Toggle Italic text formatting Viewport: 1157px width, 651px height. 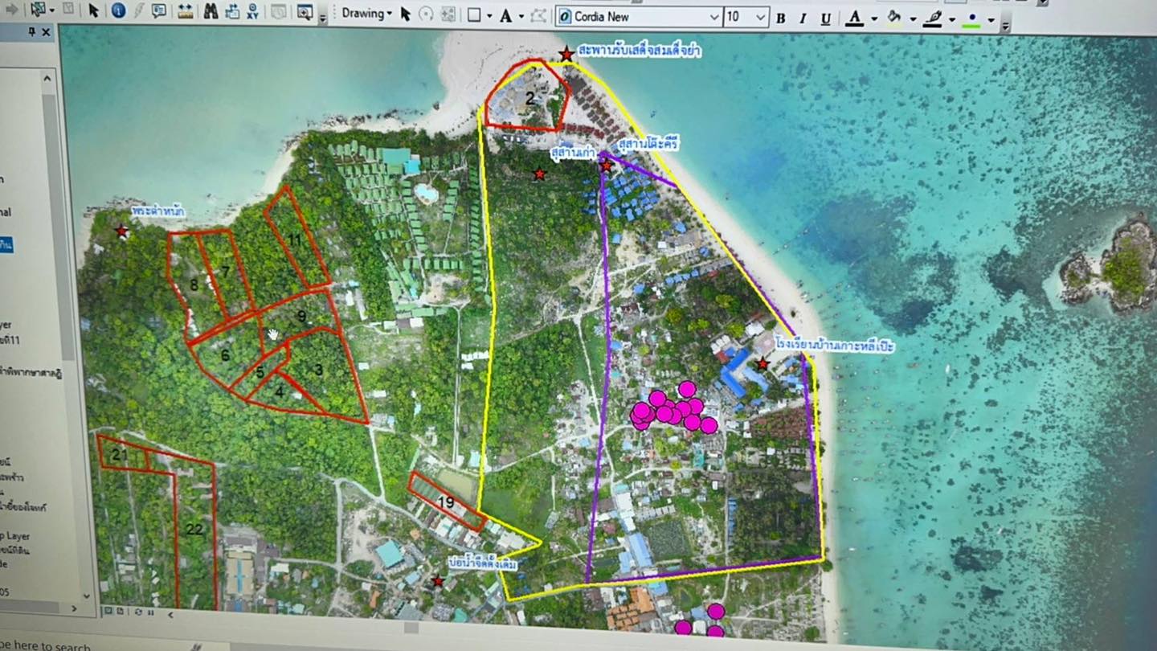803,18
